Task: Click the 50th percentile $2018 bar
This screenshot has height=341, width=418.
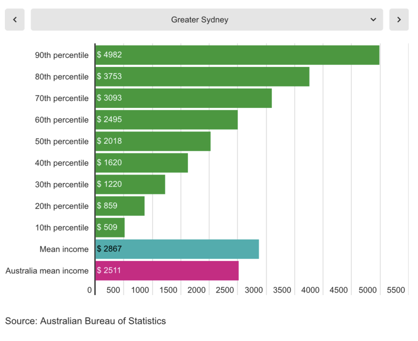Action: point(153,141)
